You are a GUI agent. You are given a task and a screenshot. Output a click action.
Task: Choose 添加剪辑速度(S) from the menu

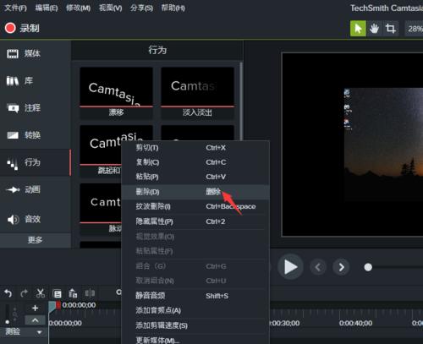pyautogui.click(x=195, y=325)
